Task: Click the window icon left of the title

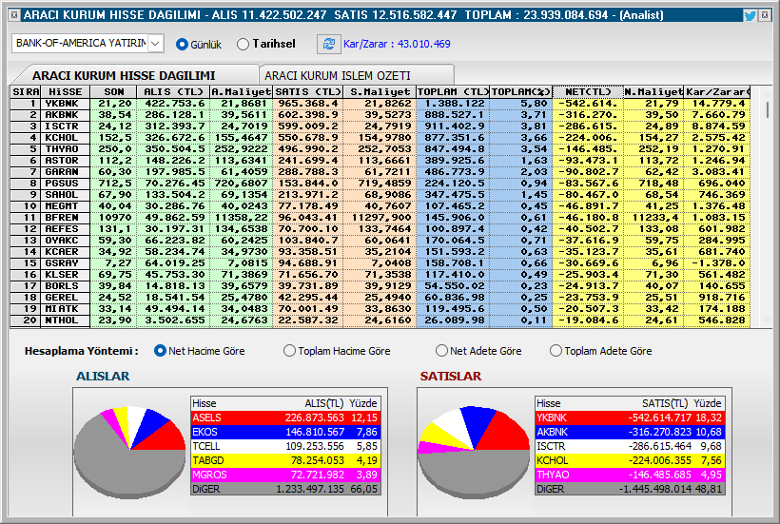Action: (x=14, y=15)
